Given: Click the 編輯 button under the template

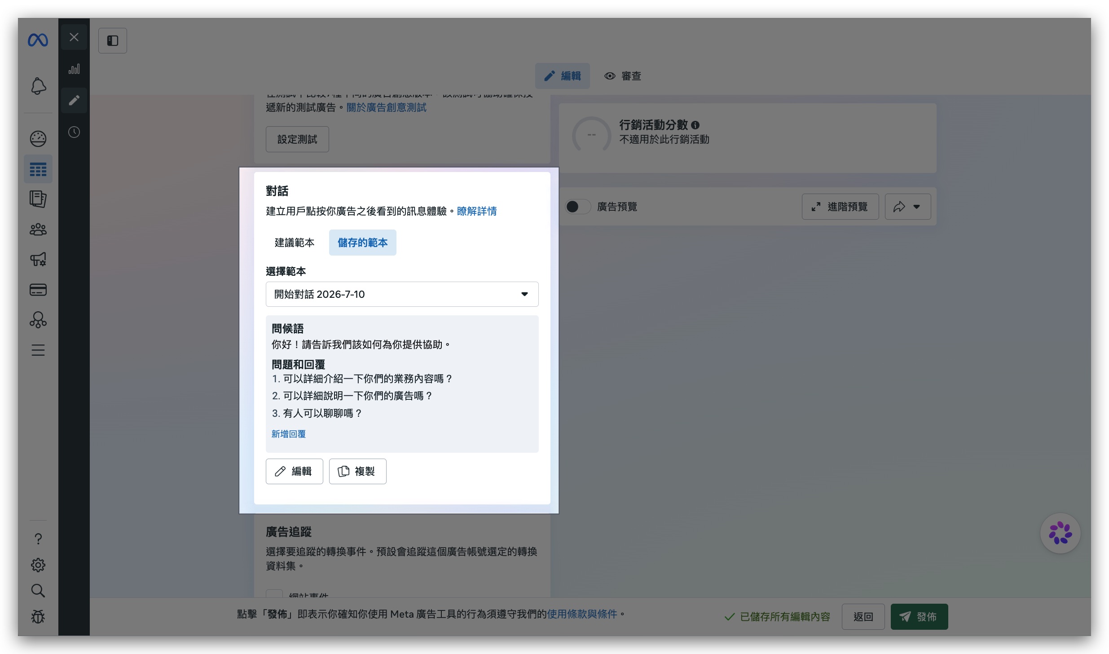Looking at the screenshot, I should [x=294, y=471].
